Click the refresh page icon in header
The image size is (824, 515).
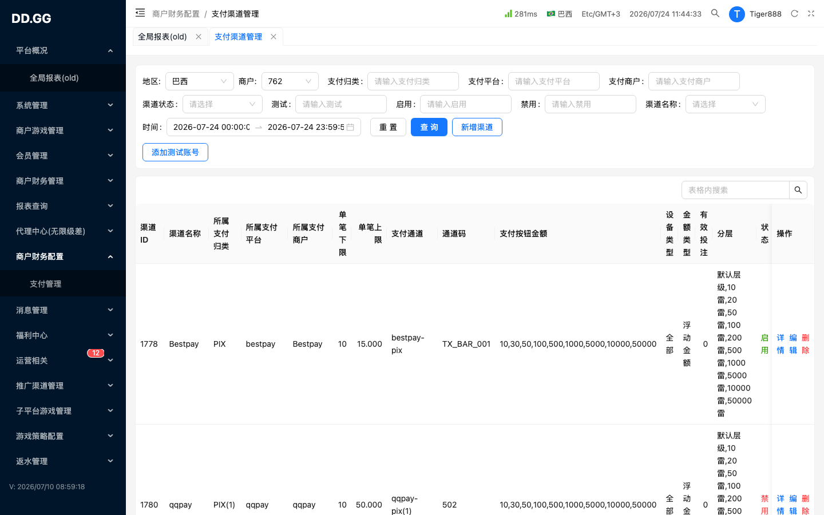(x=794, y=13)
